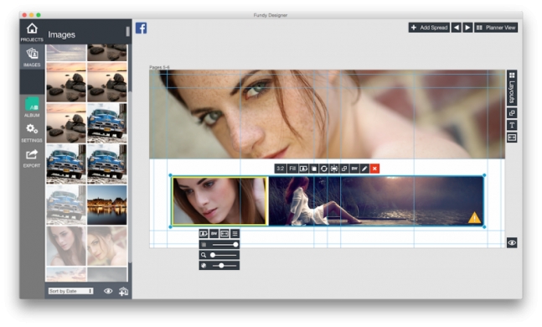Select the Images sidebar tab

(x=32, y=57)
